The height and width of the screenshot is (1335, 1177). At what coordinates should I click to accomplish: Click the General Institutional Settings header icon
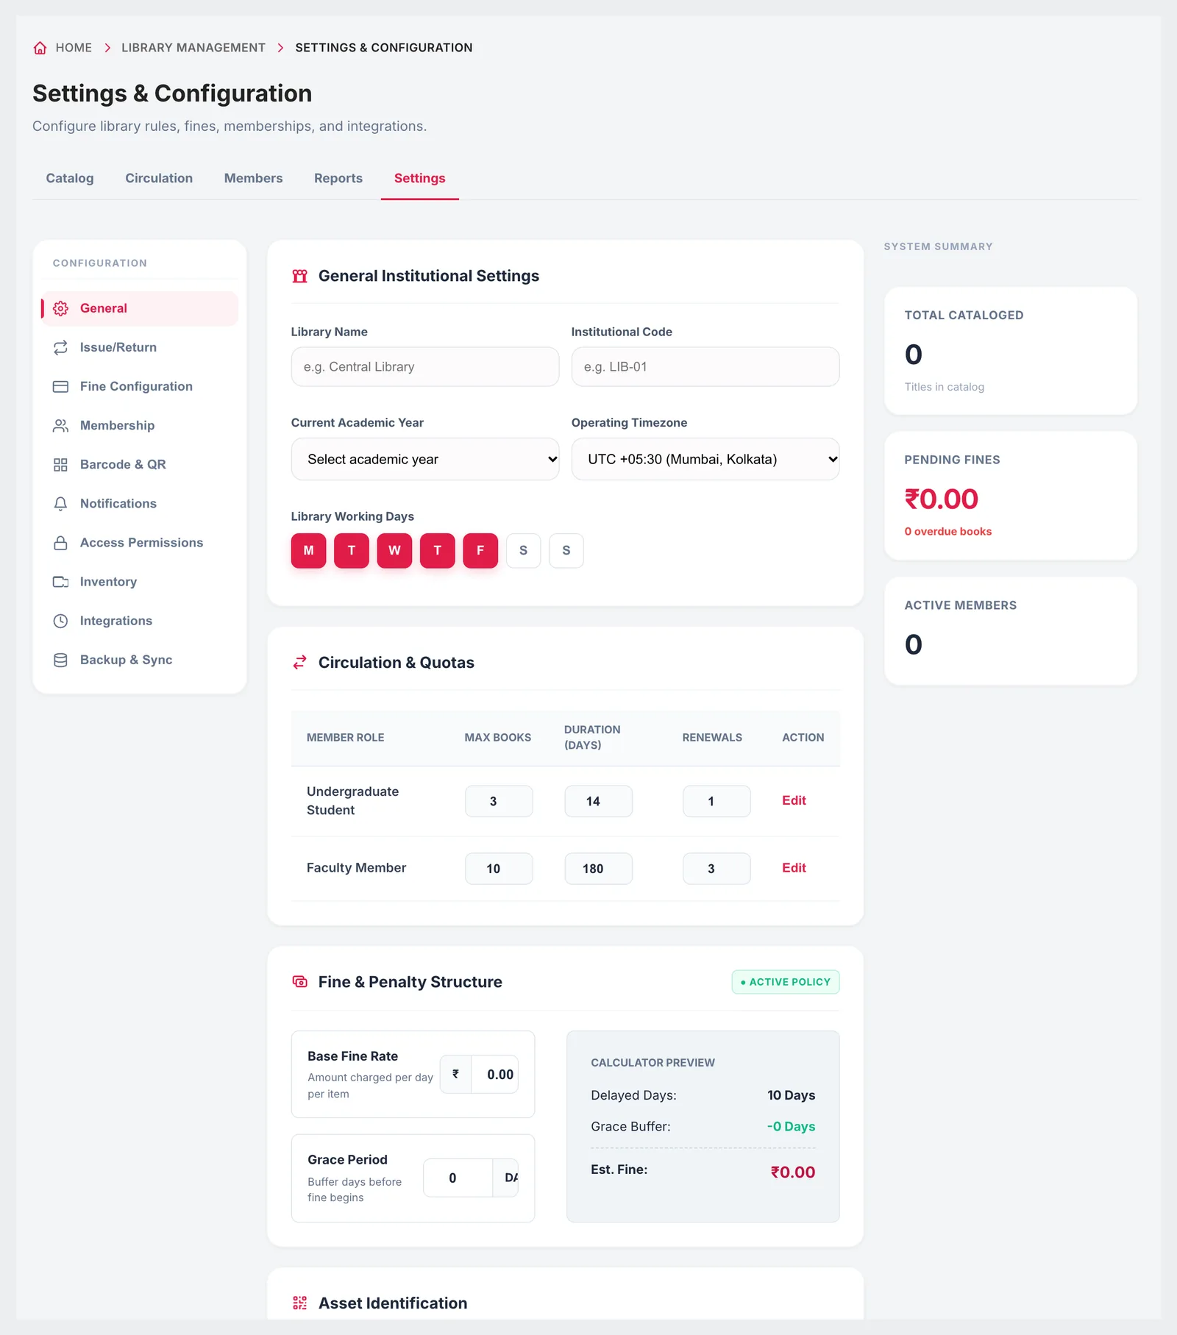tap(300, 277)
